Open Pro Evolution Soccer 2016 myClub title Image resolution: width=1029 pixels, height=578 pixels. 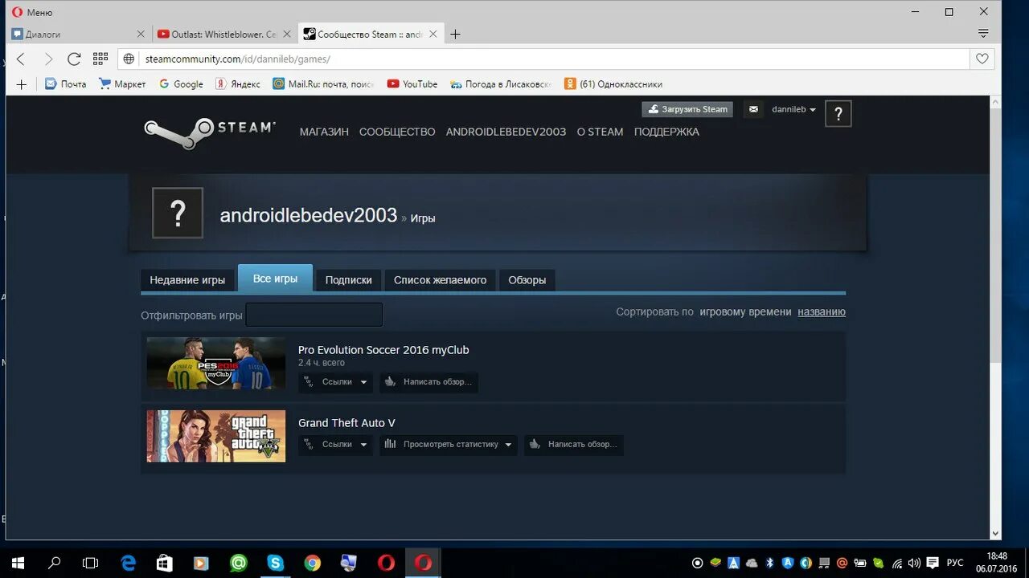[383, 350]
